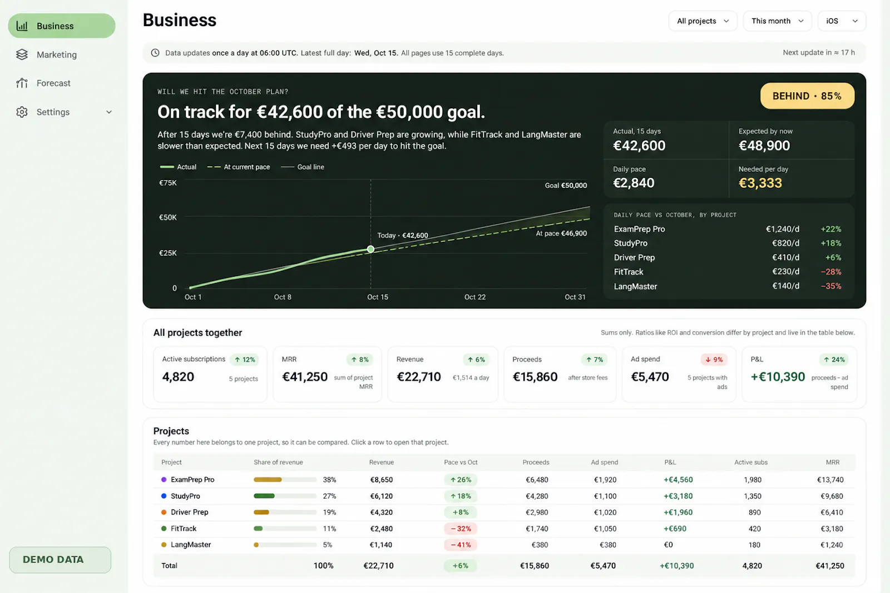Open the Business section
Image resolution: width=890 pixels, height=593 pixels.
(x=62, y=26)
